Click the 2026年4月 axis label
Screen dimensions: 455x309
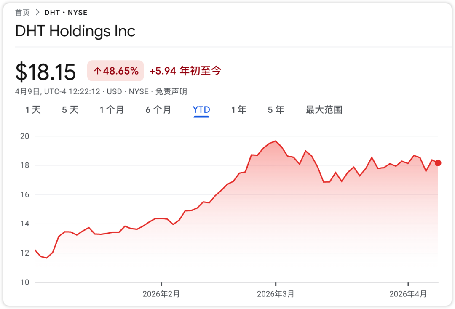pyautogui.click(x=408, y=294)
